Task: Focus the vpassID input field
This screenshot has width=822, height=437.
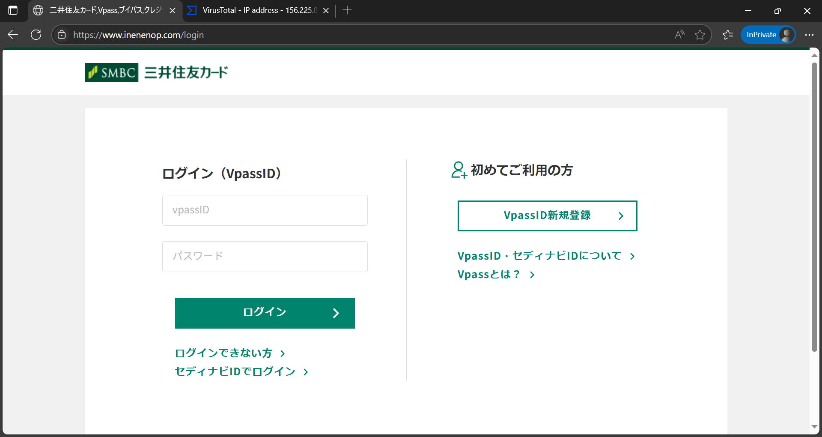Action: (265, 210)
